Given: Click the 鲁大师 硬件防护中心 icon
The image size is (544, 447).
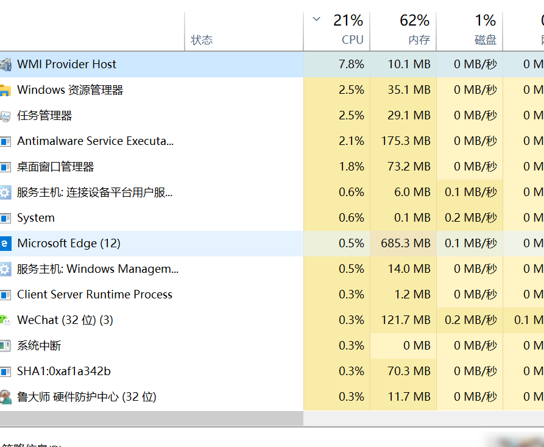Looking at the screenshot, I should click(x=5, y=397).
